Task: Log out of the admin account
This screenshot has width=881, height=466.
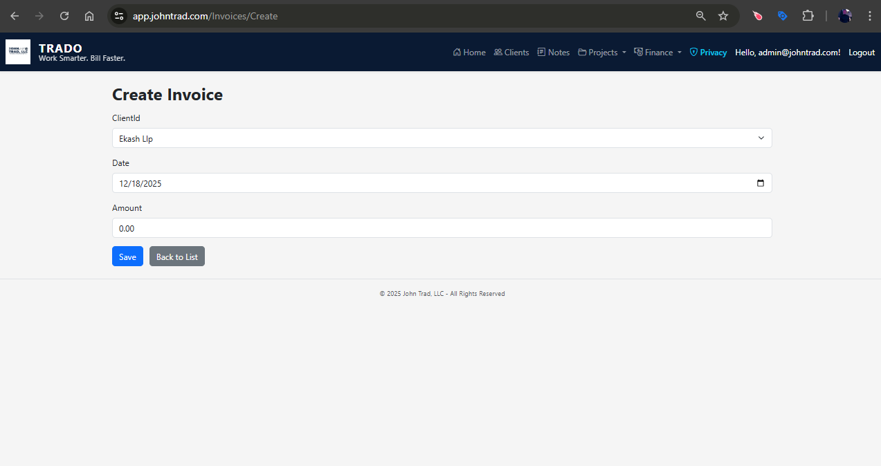Action: pos(861,52)
